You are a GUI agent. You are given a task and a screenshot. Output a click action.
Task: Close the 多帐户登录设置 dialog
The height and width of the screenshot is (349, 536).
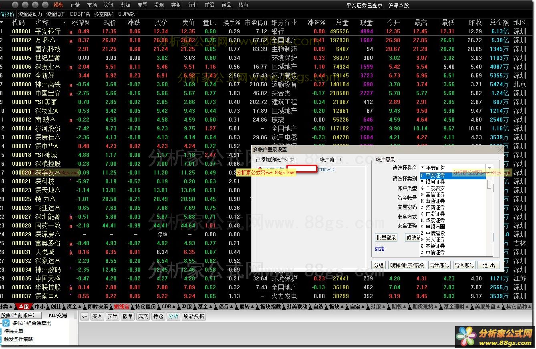[x=500, y=149]
